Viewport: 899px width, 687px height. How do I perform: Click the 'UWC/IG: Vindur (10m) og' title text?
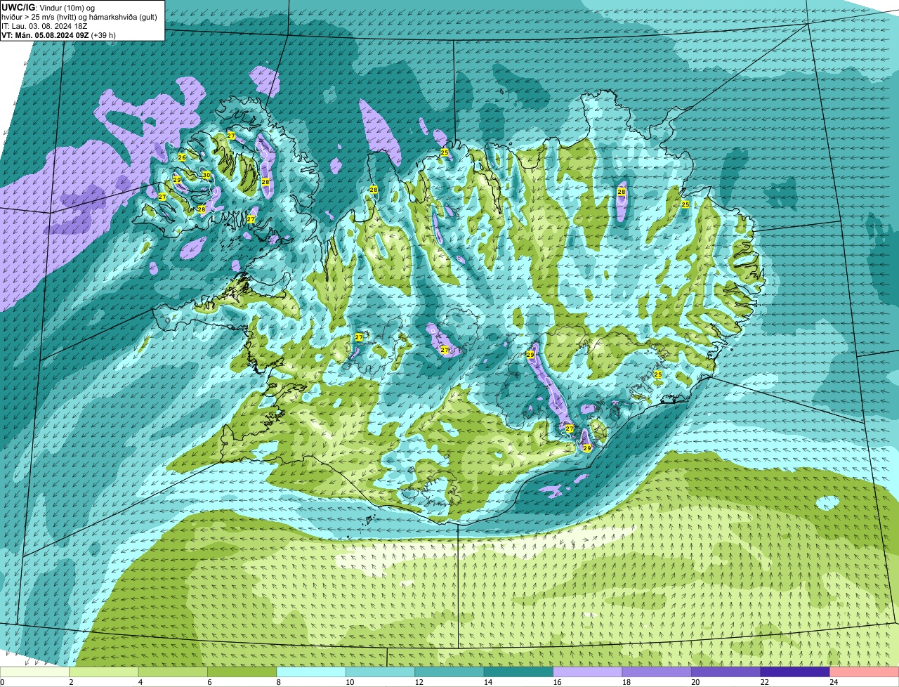pos(48,7)
